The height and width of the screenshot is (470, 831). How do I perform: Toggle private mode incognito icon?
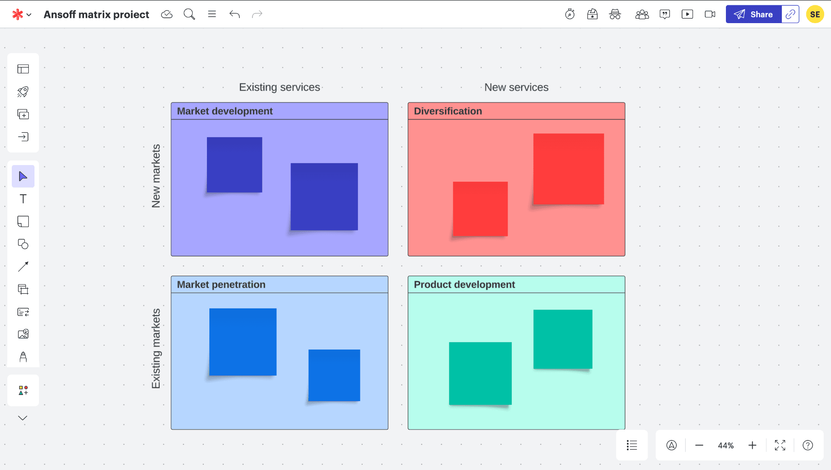[615, 15]
